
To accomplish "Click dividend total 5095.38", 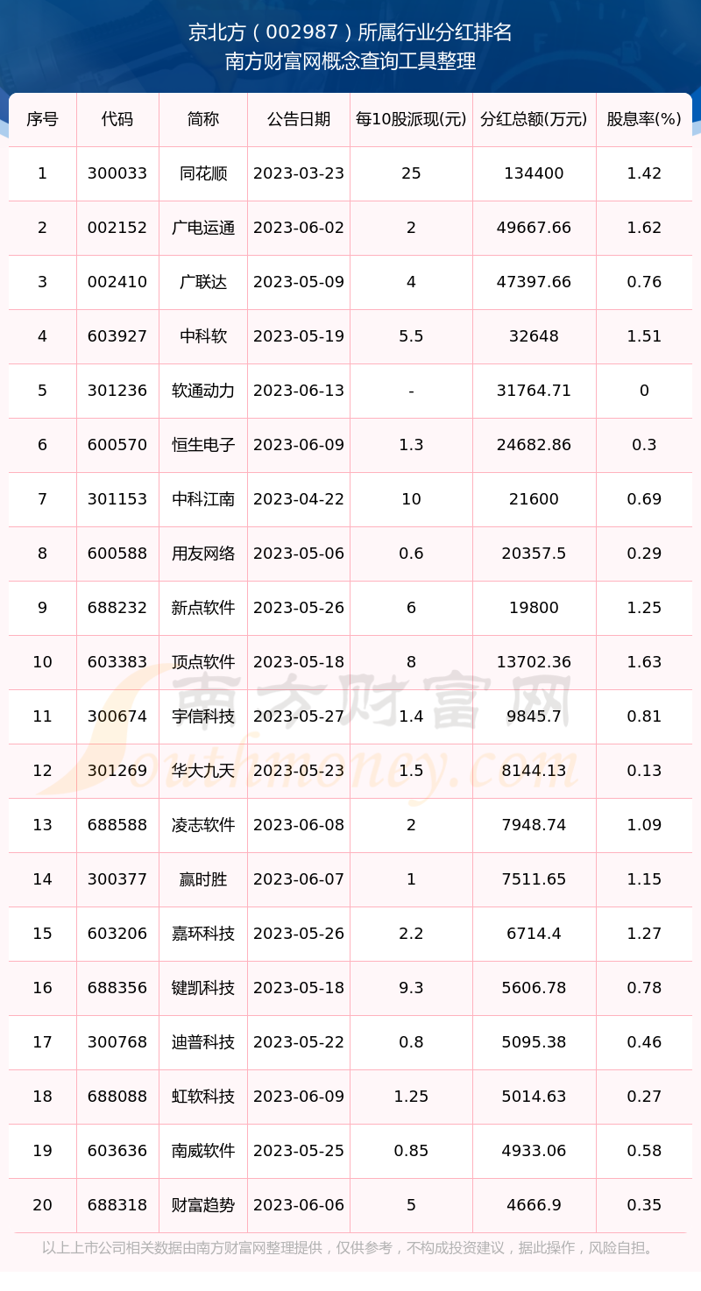I will [534, 1042].
